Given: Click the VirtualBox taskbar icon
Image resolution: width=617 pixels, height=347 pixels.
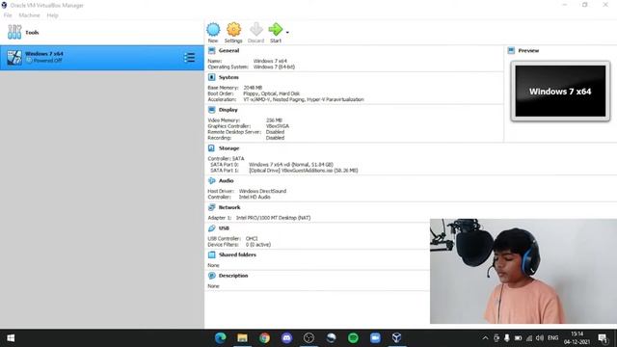Looking at the screenshot, I should [397, 338].
